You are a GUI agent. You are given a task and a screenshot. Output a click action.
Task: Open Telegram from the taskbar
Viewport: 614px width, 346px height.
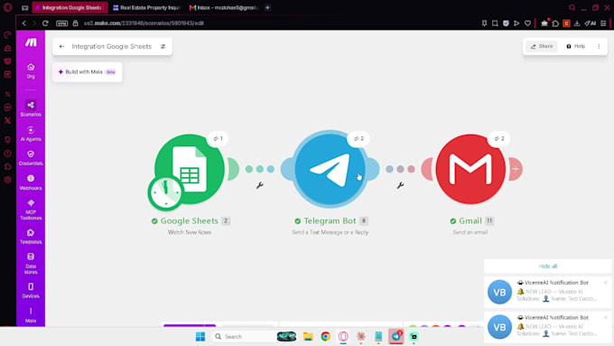pos(395,337)
